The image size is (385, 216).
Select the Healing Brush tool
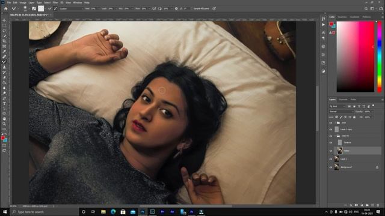point(4,56)
